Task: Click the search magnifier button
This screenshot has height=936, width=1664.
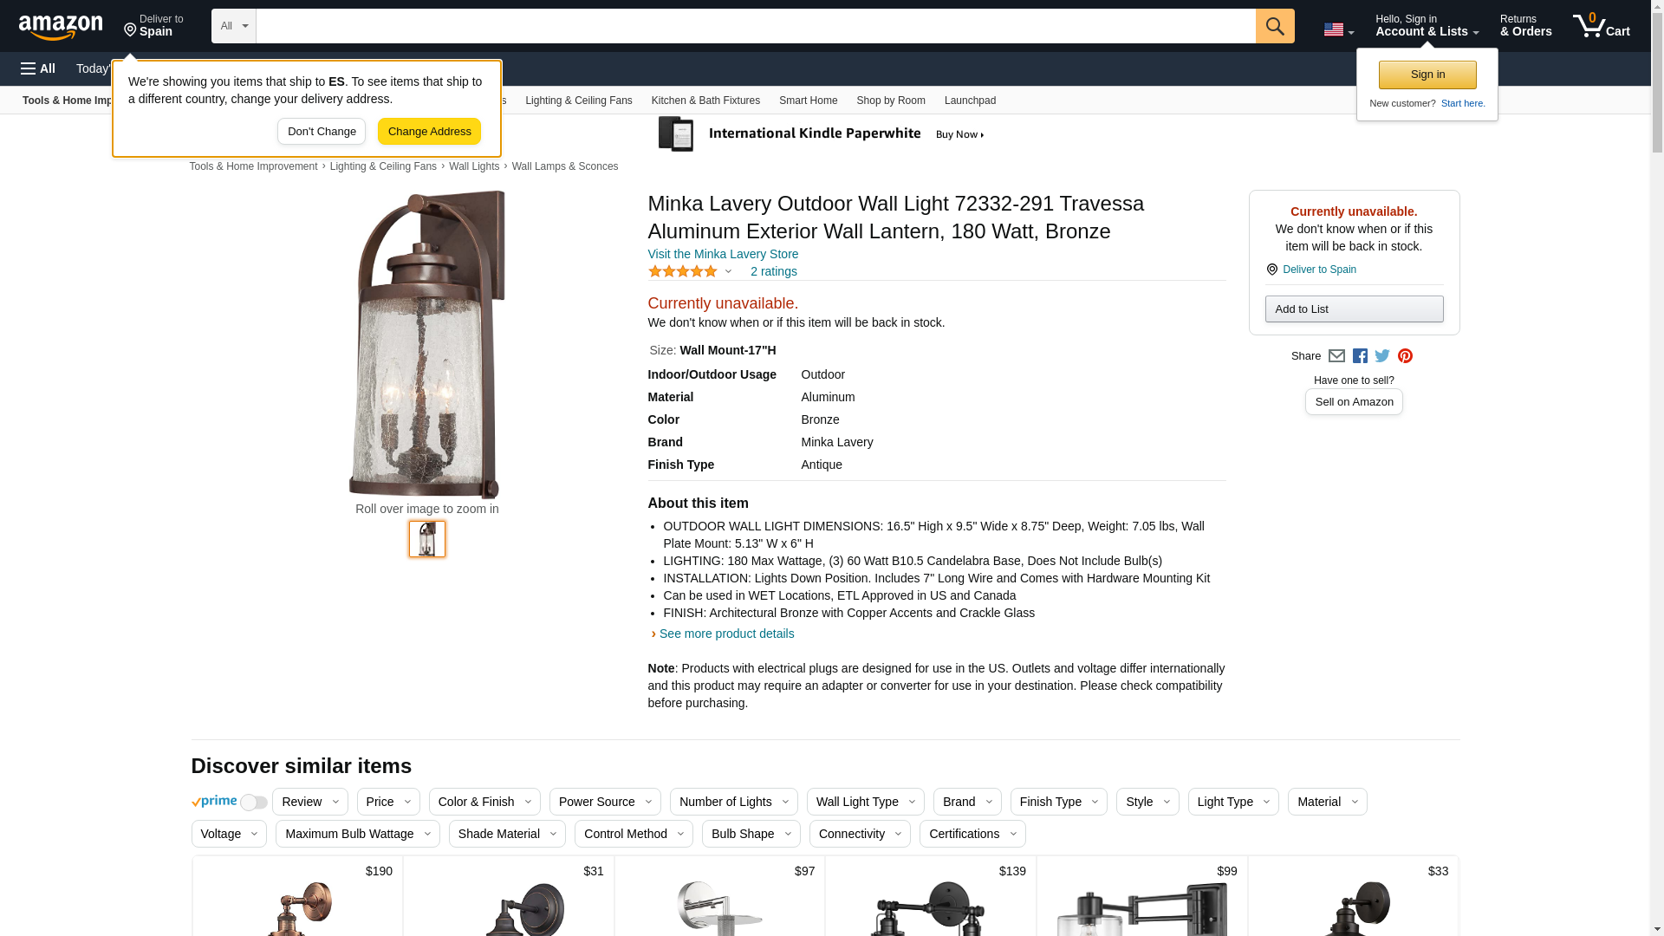Action: tap(1275, 26)
